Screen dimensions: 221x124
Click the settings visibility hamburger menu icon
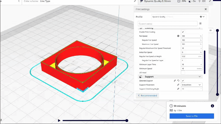tap(200, 24)
